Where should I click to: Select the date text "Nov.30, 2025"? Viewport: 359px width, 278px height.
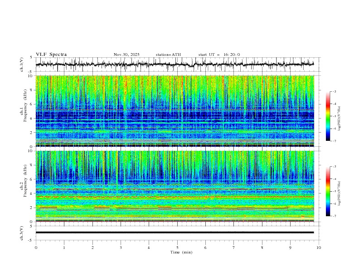coord(126,55)
